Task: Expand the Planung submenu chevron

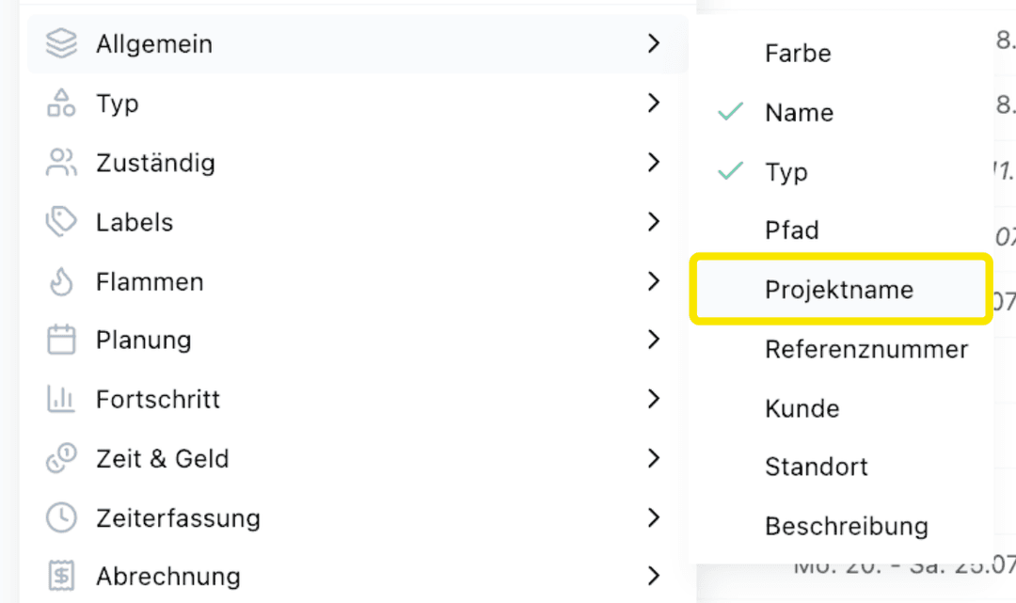Action: (653, 340)
